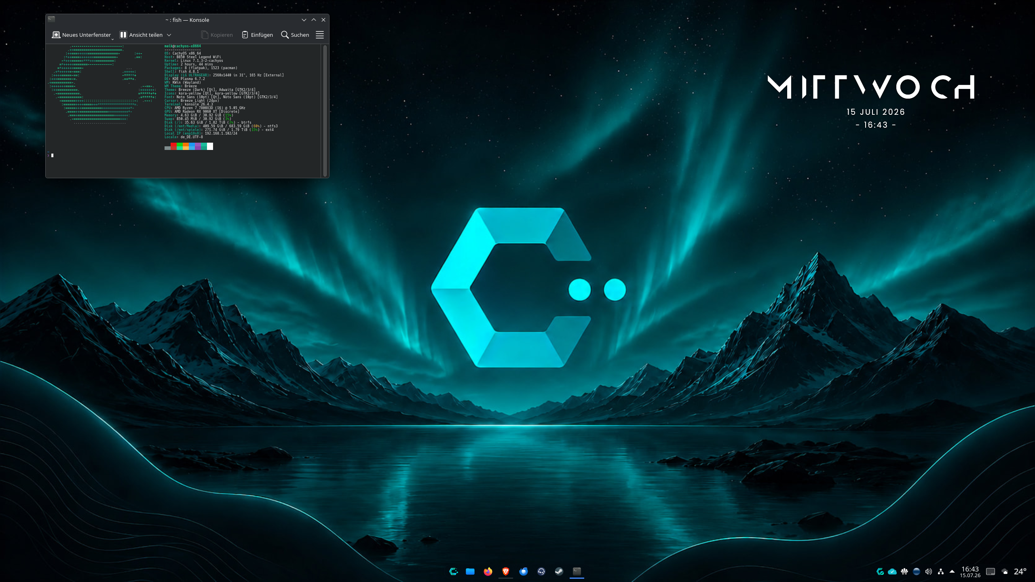Open the small arrow under Neues Unterfenster
This screenshot has height=582, width=1035.
coord(112,39)
